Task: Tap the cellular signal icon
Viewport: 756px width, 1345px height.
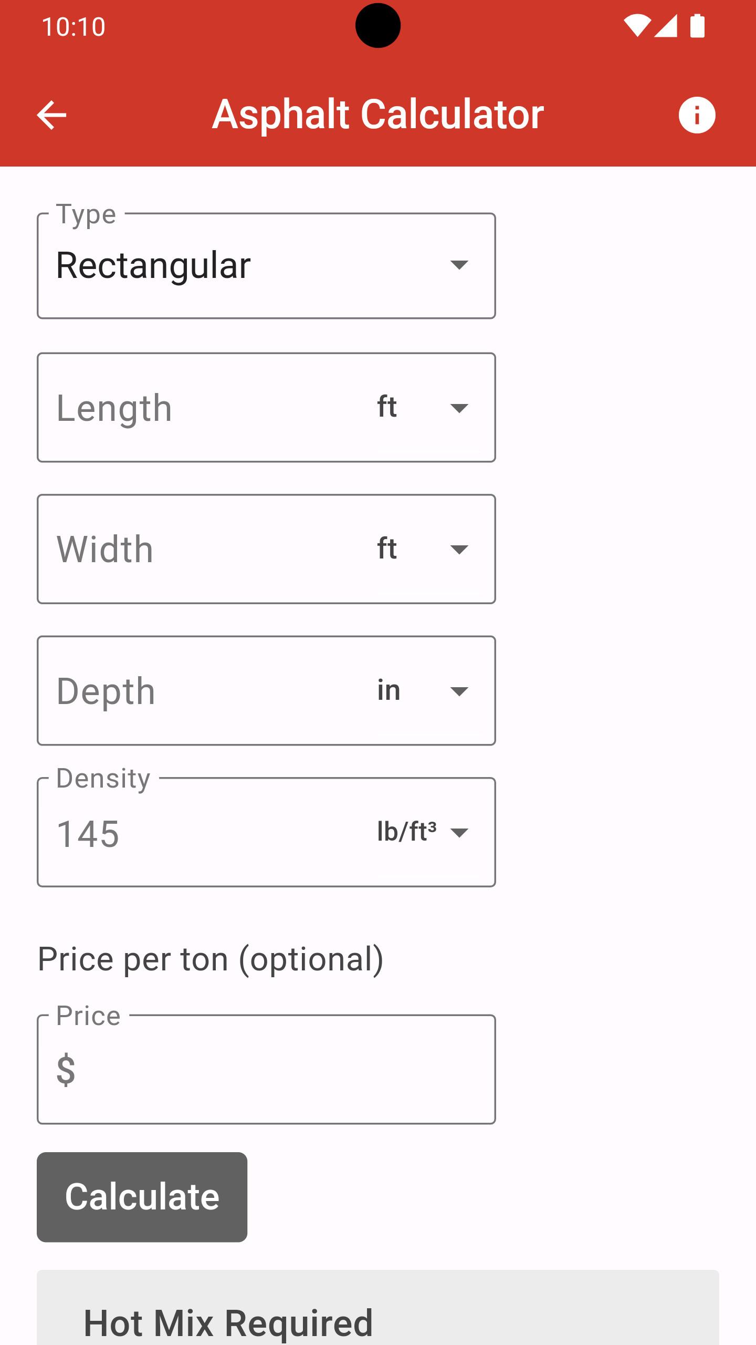Action: point(666,26)
